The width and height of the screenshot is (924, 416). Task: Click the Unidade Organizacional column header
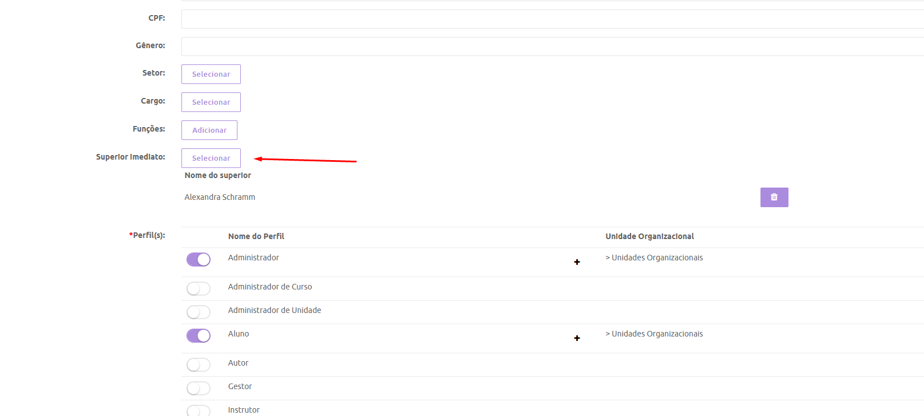click(x=649, y=236)
